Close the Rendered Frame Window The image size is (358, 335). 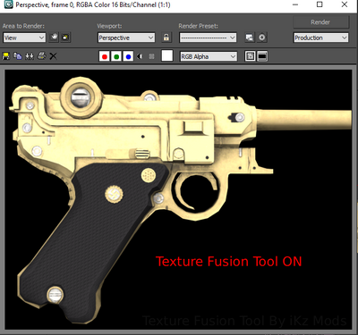coord(345,4)
